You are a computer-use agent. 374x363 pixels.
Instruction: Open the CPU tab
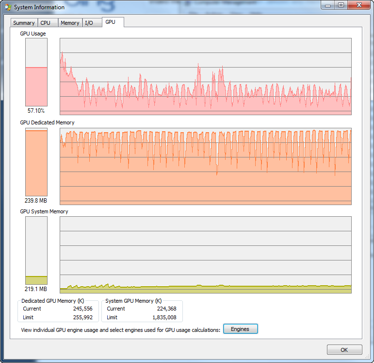pyautogui.click(x=45, y=23)
